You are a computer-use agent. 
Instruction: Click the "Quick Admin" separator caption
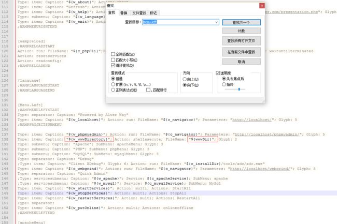(93, 174)
